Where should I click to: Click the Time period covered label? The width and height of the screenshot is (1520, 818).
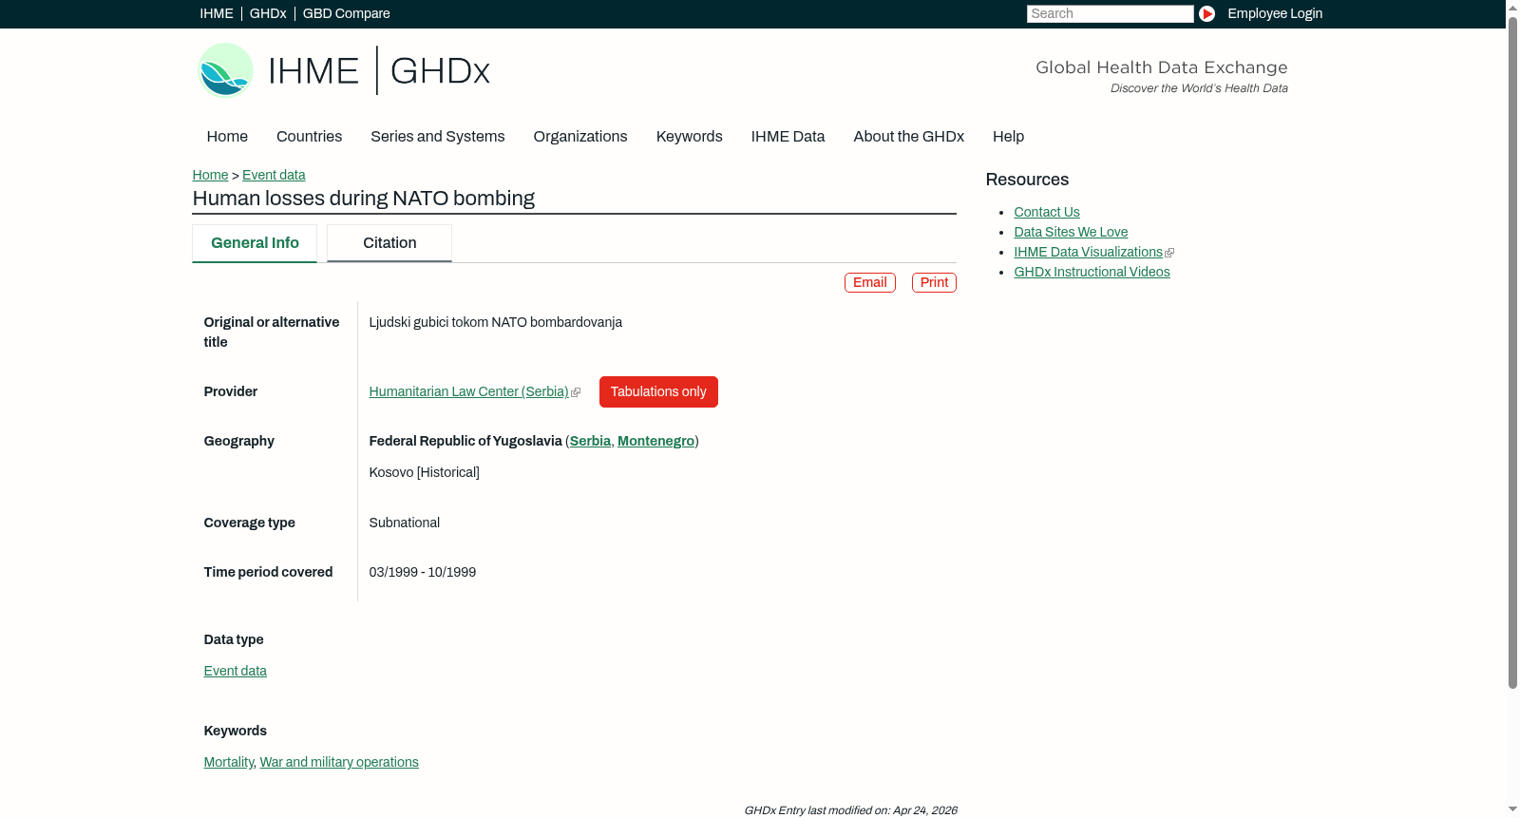(269, 573)
